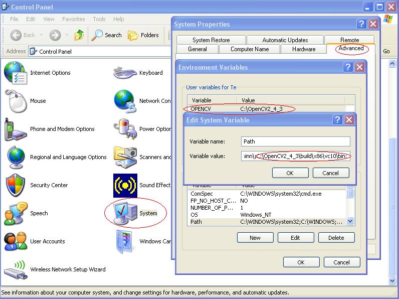Image resolution: width=399 pixels, height=299 pixels.
Task: Open the Mouse control panel icon
Action: (x=16, y=101)
